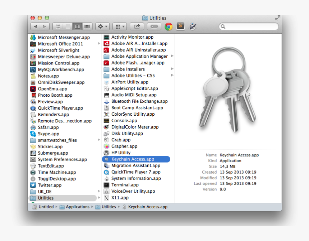Select System Information.app
This screenshot has height=241, width=309.
136,178
